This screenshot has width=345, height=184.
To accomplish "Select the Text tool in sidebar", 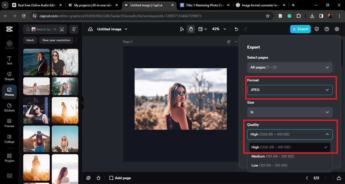I will tap(9, 60).
